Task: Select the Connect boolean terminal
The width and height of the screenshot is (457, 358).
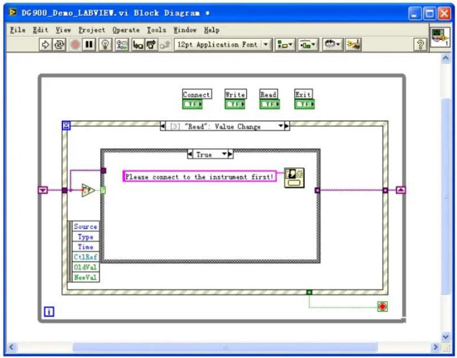Action: 193,104
